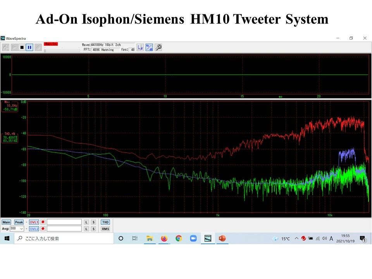Click the S save button for OVL1
This screenshot has height=279, width=372.
click(x=93, y=222)
